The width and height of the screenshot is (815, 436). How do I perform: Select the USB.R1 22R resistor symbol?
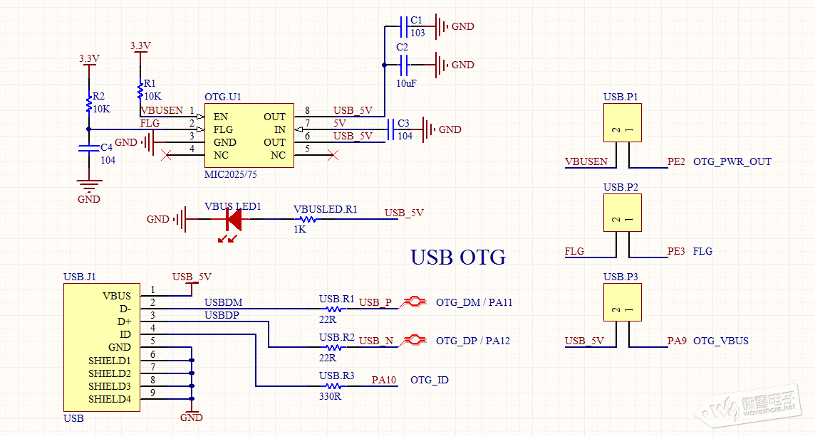(333, 309)
